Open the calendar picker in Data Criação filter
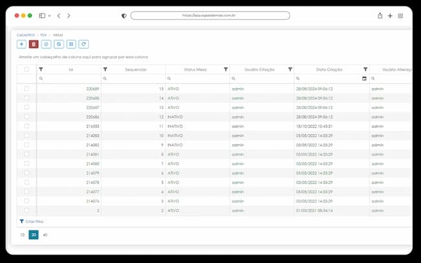 pyautogui.click(x=365, y=78)
